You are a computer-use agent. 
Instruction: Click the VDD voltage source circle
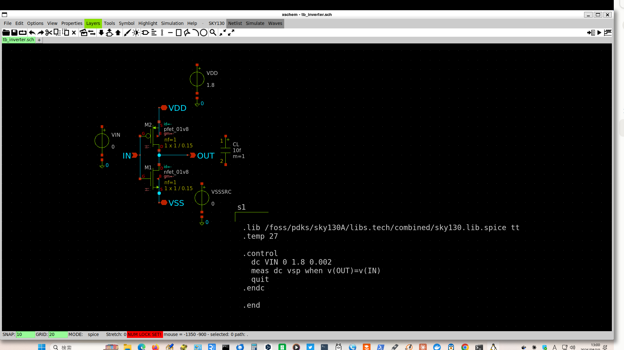pyautogui.click(x=197, y=79)
